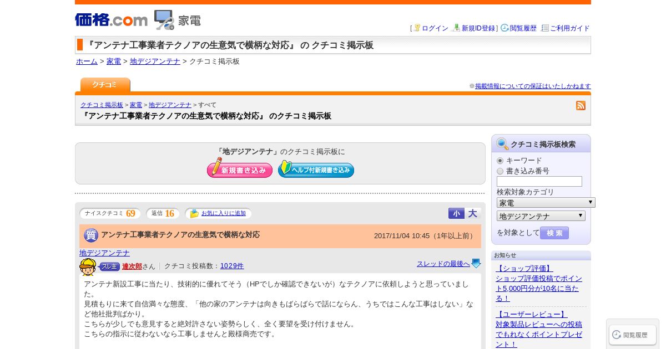Click the magnifier search icon in sidebar
The image size is (666, 349).
click(502, 144)
